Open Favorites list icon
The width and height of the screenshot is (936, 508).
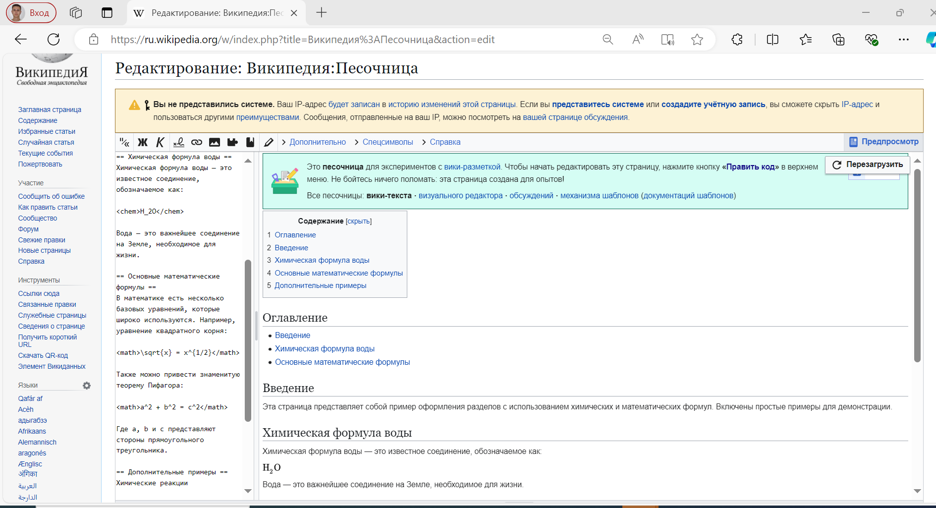pyautogui.click(x=806, y=40)
